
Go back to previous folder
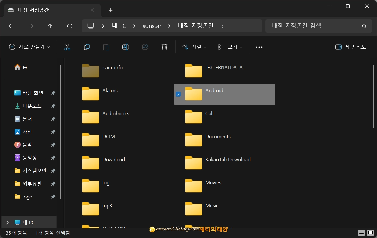coord(12,26)
